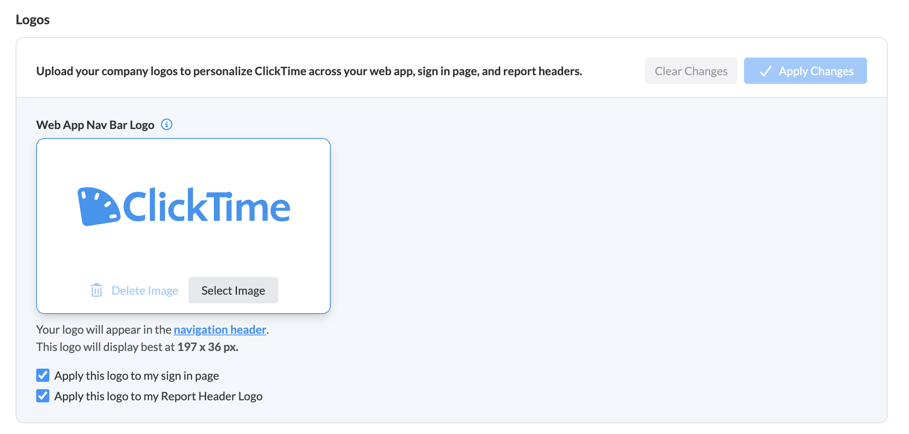Uncheck Apply this logo to my Report Header Logo
The width and height of the screenshot is (909, 434).
43,396
